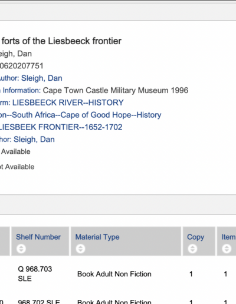Click the lower Sleigh, Dan author link
This screenshot has width=236, height=304.
click(x=34, y=140)
